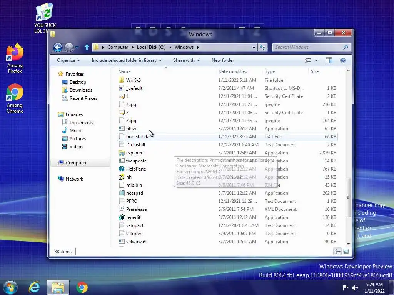394x295 pixels.
Task: Open the Share with dropdown
Action: point(187,60)
